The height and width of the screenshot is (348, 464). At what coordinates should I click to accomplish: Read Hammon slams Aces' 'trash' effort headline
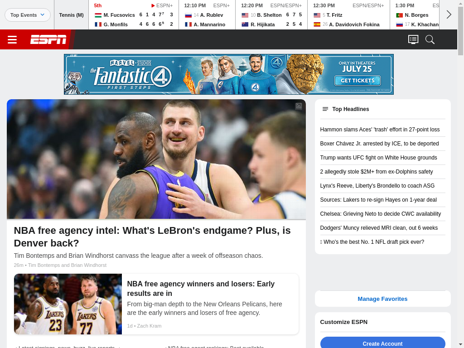click(x=380, y=130)
